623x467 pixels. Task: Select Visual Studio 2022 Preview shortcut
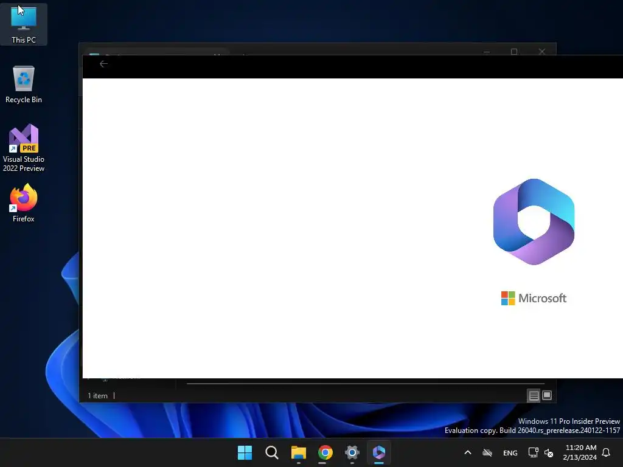tap(24, 148)
